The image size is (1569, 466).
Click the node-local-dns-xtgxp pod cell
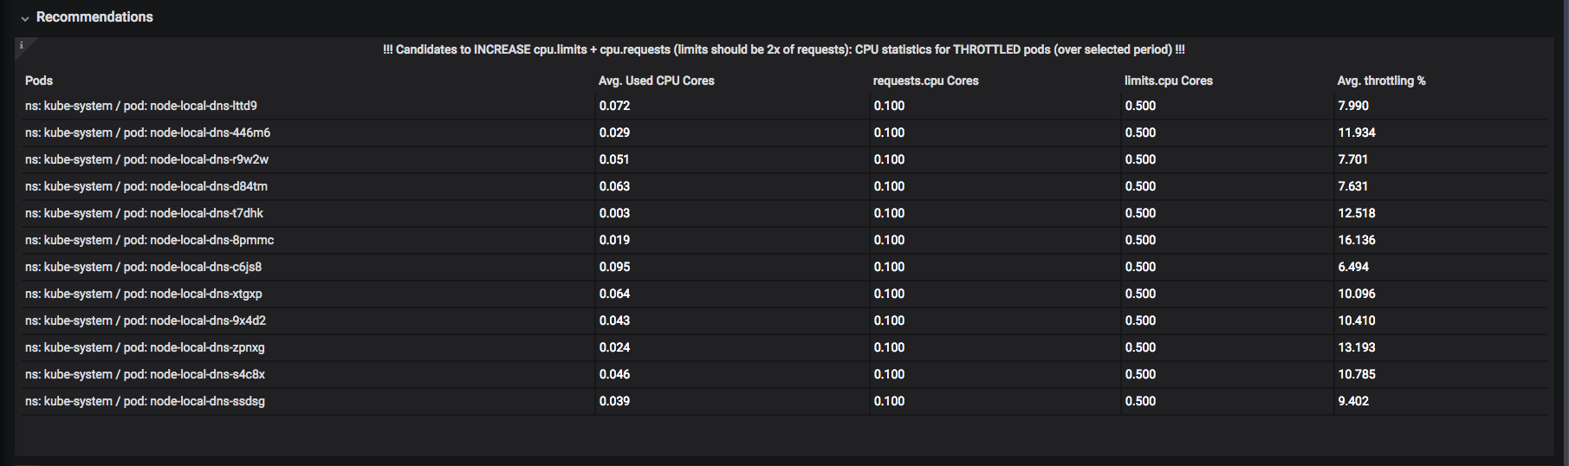pos(143,294)
